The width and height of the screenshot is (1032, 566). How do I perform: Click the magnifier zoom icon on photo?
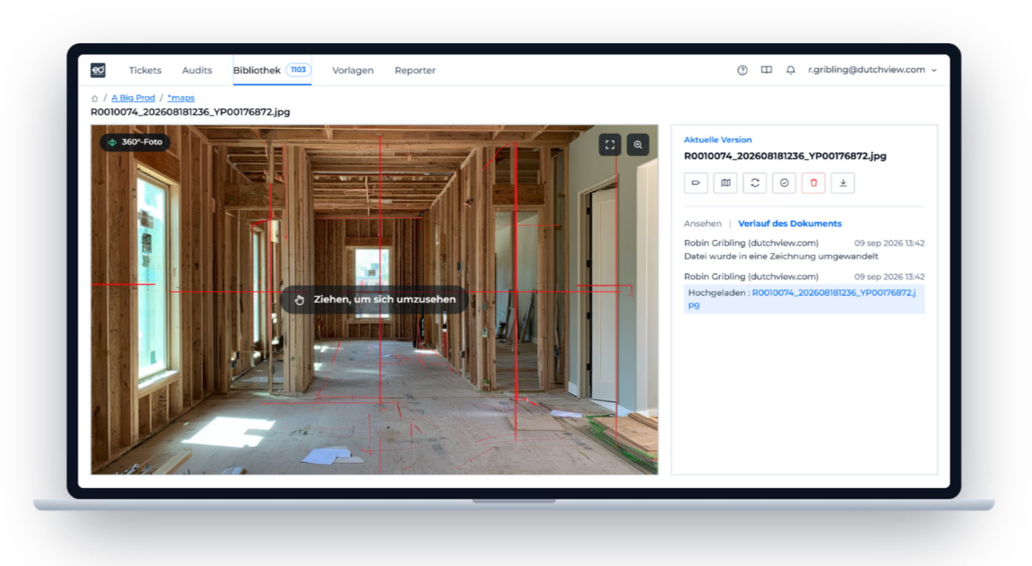pos(638,145)
